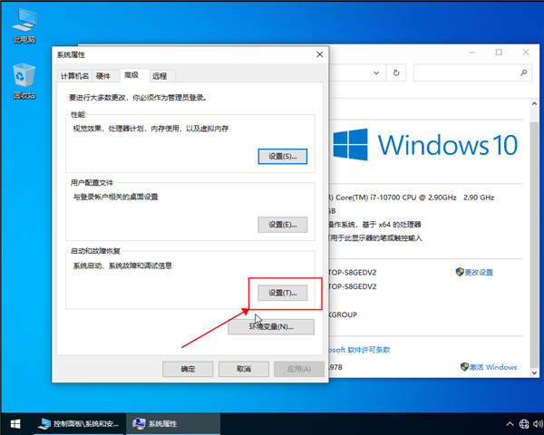Click the 启动和故障恢复 设置(T)... button
This screenshot has width=544, height=435.
click(283, 293)
